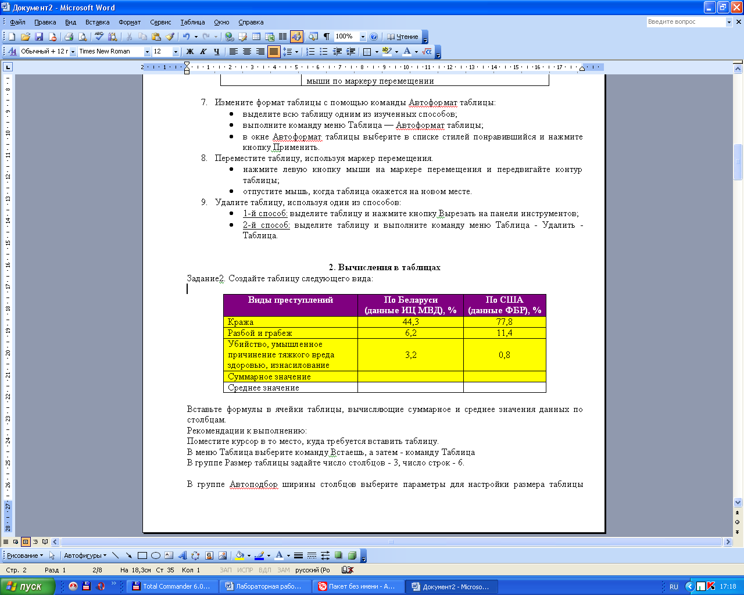The height and width of the screenshot is (595, 744).
Task: Decrease the paragraph indent
Action: 337,52
